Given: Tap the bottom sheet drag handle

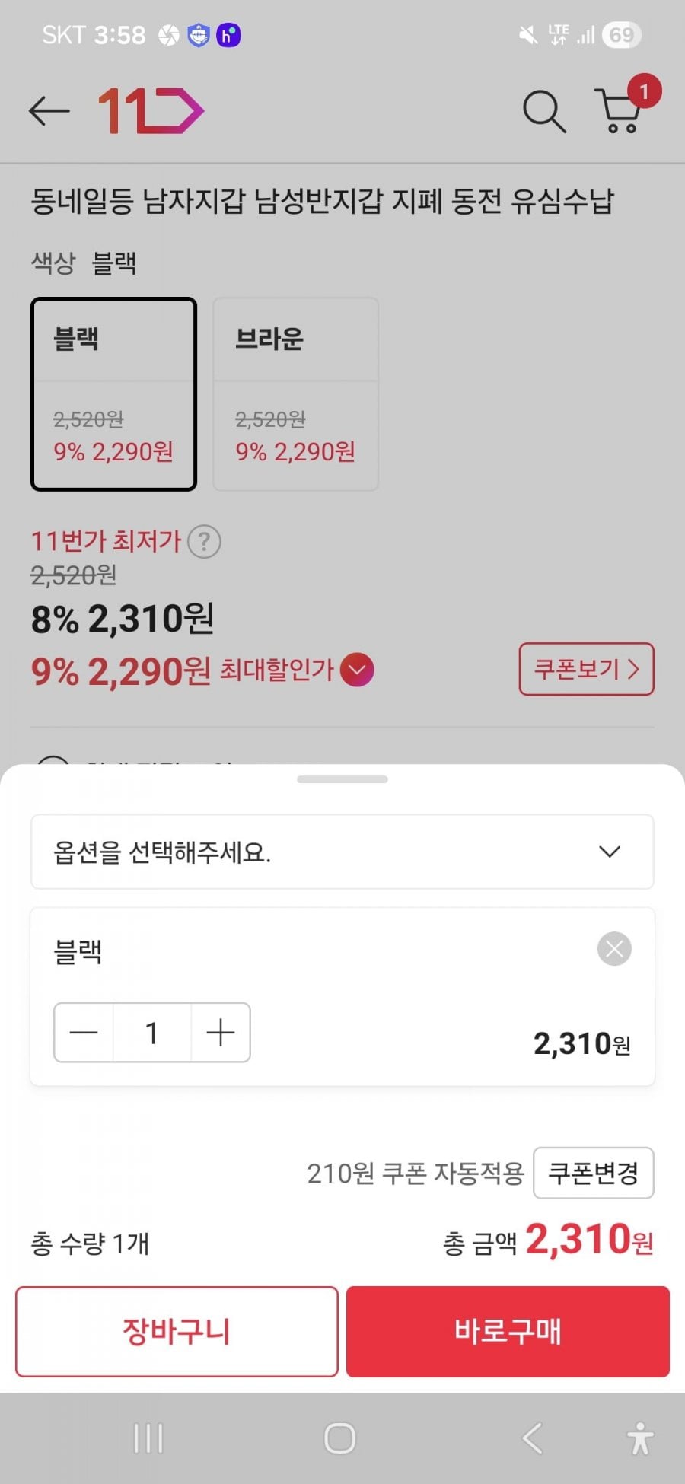Looking at the screenshot, I should (x=342, y=779).
